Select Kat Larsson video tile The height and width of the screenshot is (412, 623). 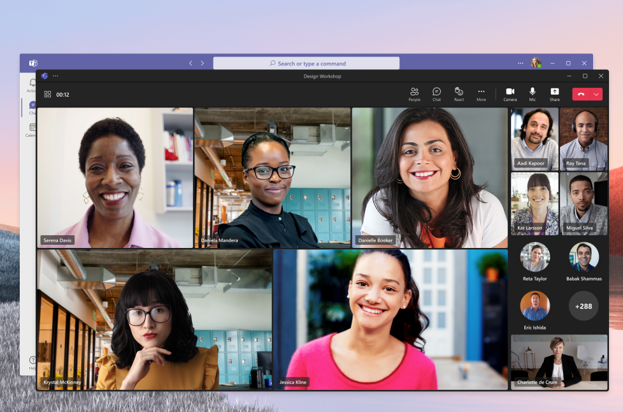tap(535, 204)
